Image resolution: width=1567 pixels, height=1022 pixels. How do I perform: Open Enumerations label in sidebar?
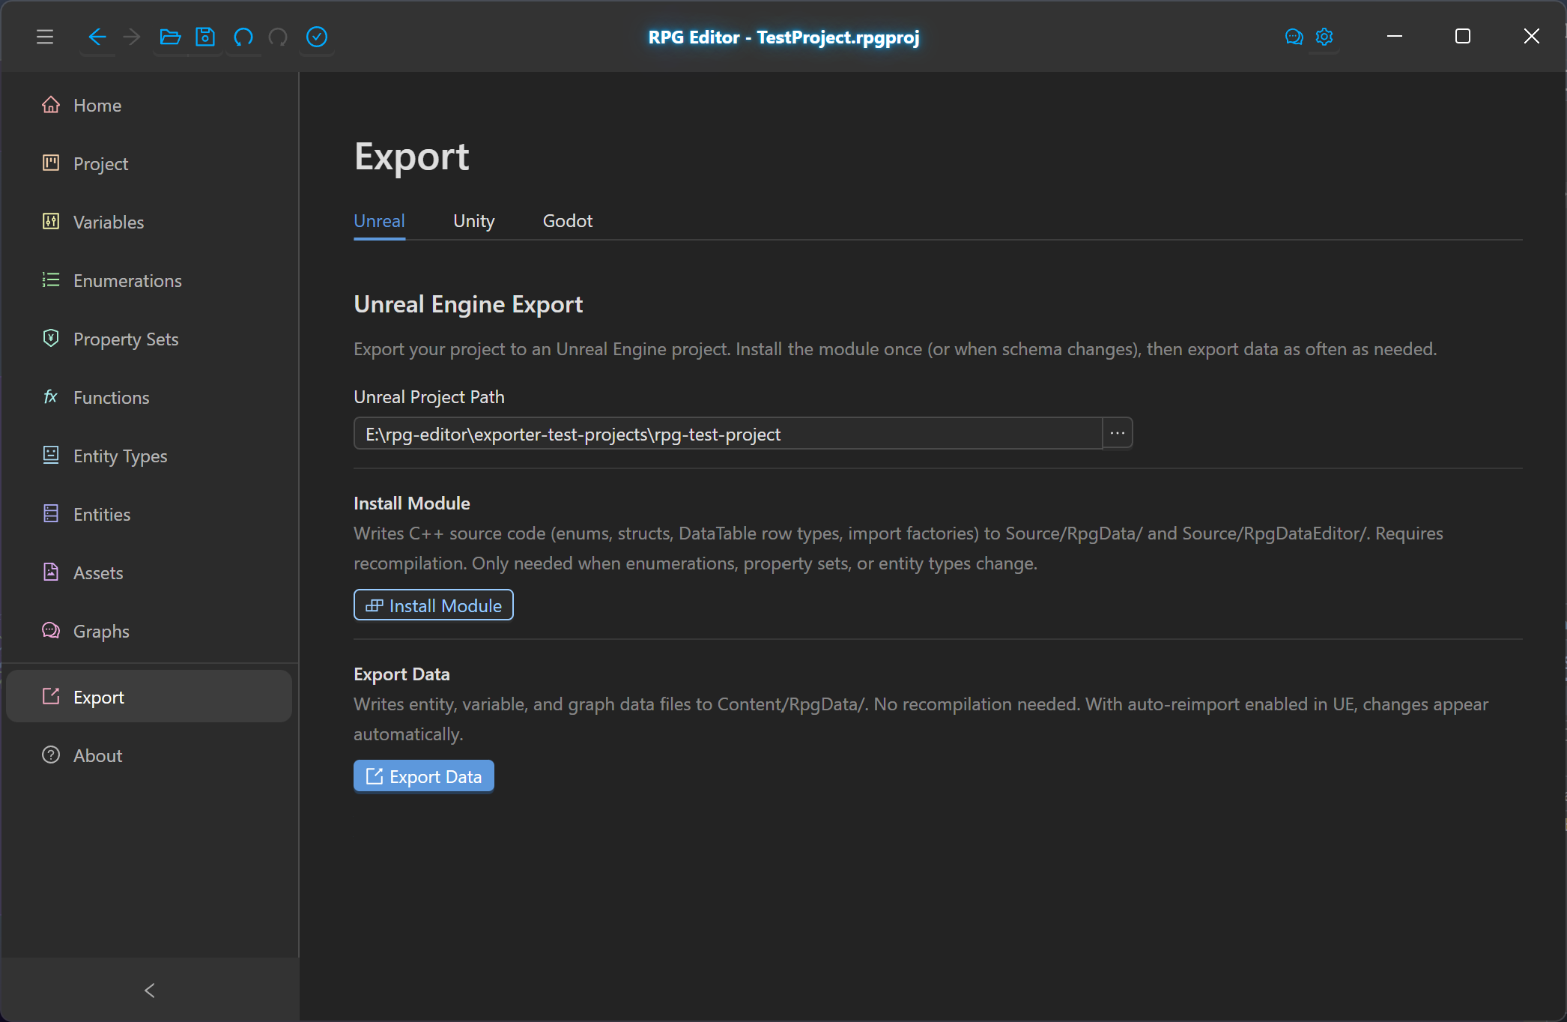point(127,281)
